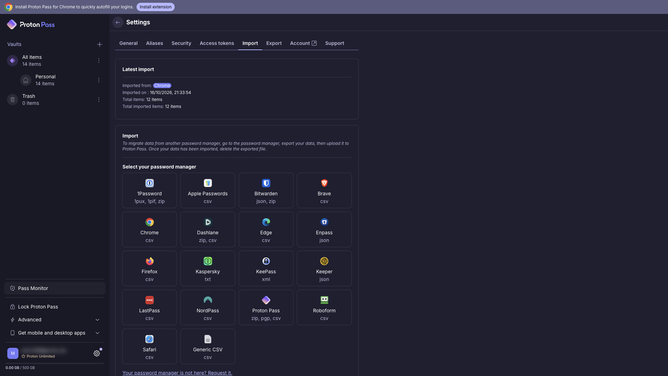
Task: Open All items vault options menu
Action: tap(99, 61)
